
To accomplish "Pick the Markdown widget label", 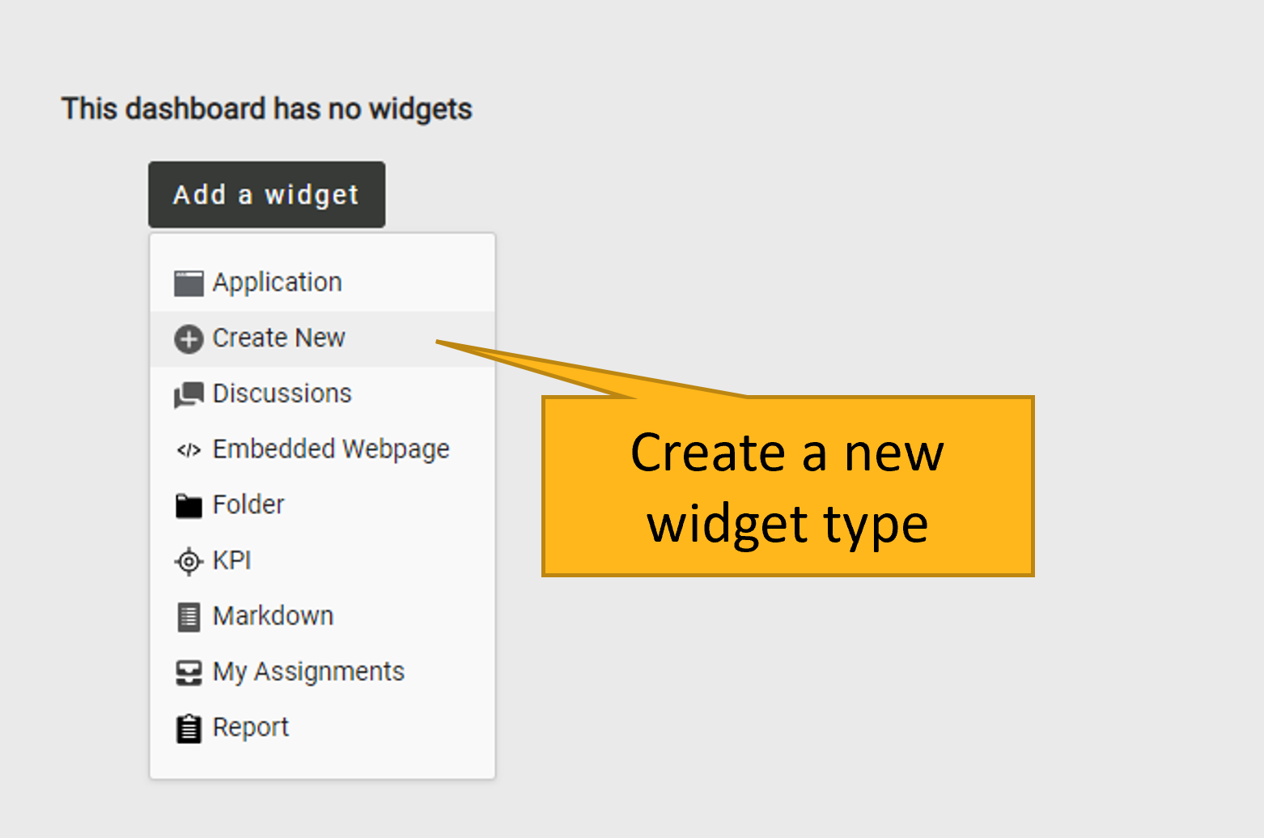I will tap(273, 616).
